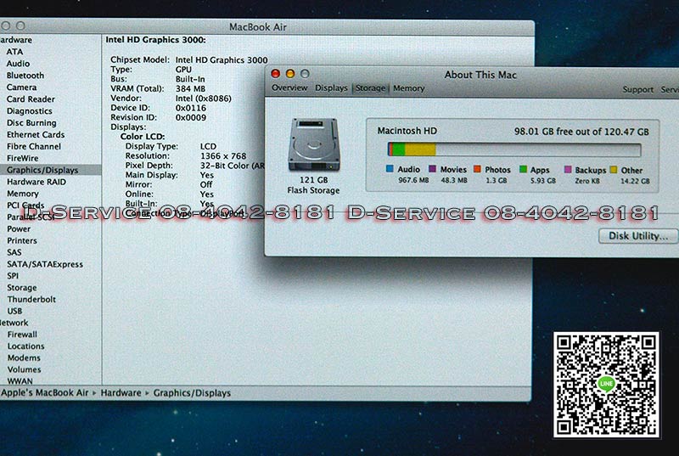Select Disc Burning in the sidebar
The width and height of the screenshot is (679, 456).
31,123
